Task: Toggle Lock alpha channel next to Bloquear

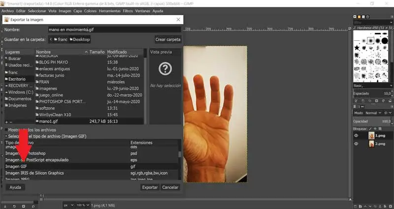Action: point(379,129)
